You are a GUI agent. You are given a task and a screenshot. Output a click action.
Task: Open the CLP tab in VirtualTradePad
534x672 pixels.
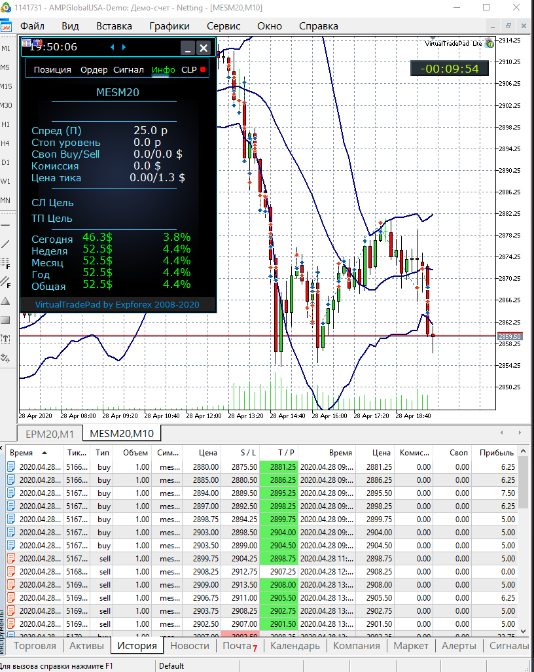pyautogui.click(x=189, y=70)
